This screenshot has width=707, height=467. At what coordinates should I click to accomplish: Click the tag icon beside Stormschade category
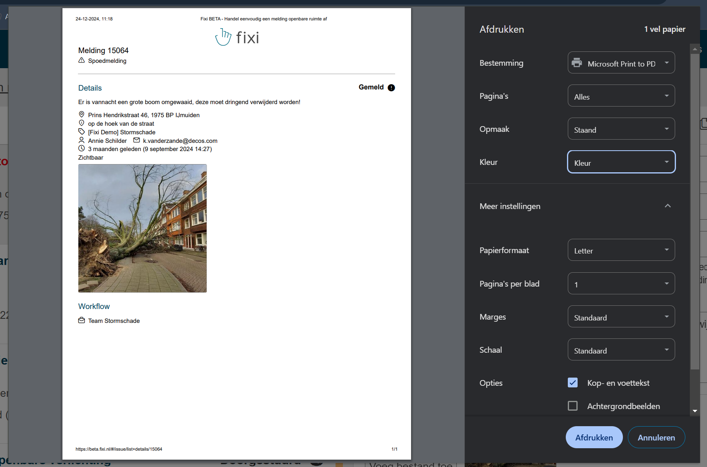82,132
